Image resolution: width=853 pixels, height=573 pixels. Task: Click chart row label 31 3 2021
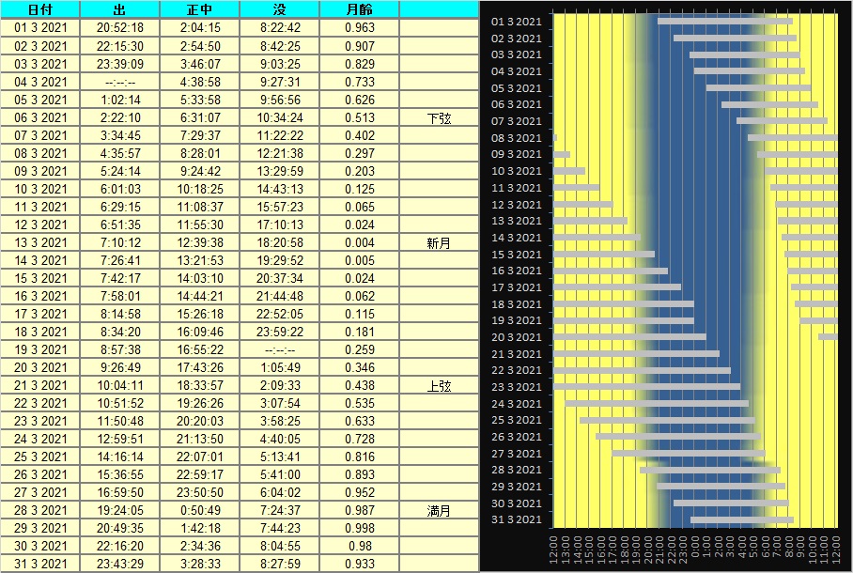[x=517, y=520]
